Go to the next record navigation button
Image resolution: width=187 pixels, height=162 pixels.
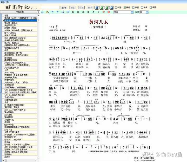(x=107, y=8)
